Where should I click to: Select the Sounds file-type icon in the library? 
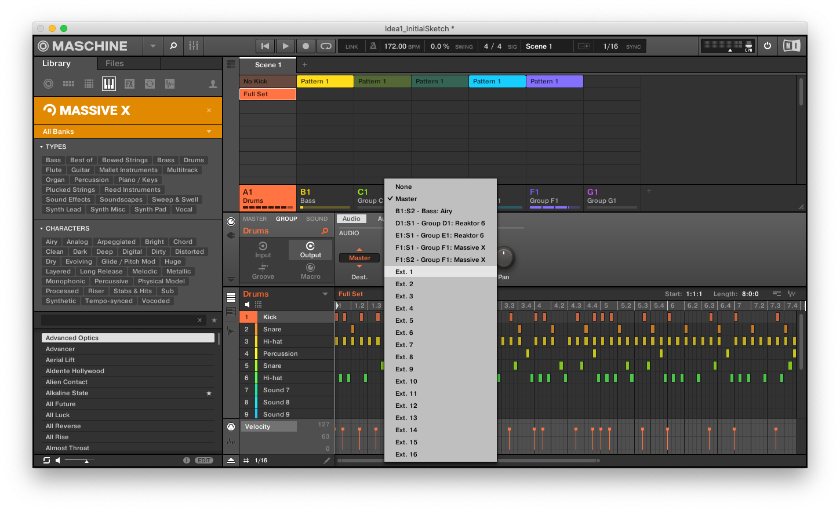click(x=89, y=84)
